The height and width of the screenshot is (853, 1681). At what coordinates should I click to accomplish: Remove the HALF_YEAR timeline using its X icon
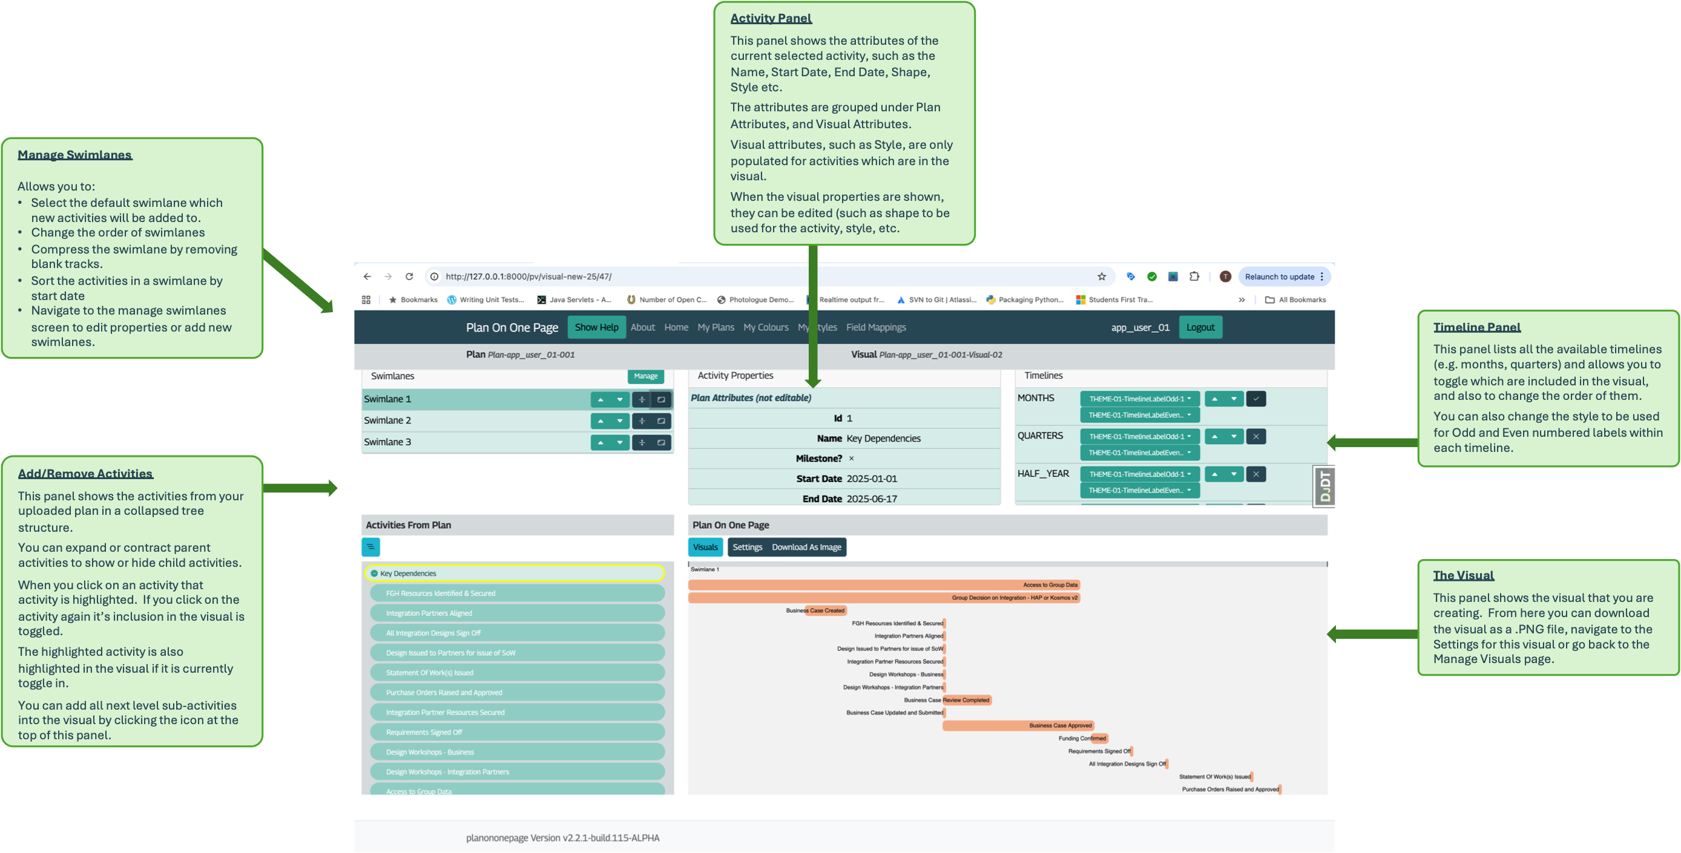coord(1256,474)
